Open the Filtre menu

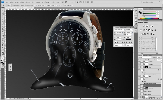click(33, 2)
